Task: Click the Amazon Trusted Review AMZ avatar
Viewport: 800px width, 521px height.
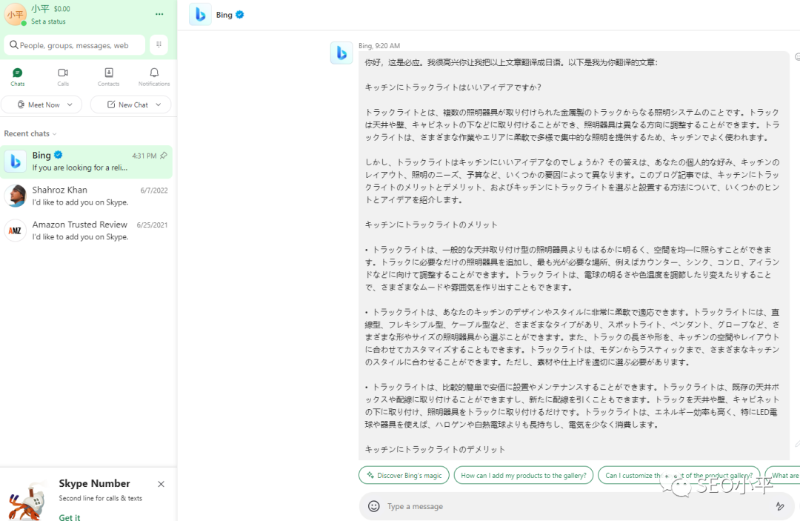Action: click(x=16, y=230)
